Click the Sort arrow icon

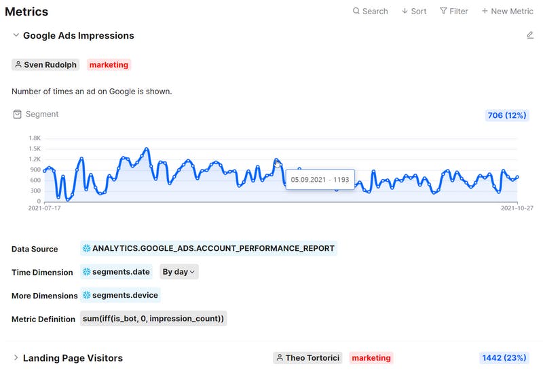pyautogui.click(x=405, y=12)
